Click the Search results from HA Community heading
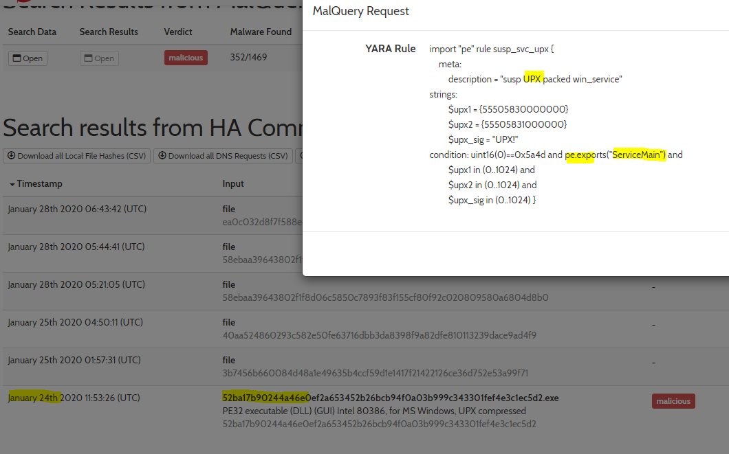 [x=153, y=127]
